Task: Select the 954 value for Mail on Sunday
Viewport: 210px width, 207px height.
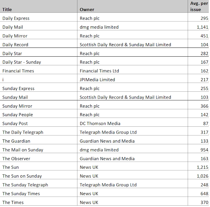Action: pos(204,150)
